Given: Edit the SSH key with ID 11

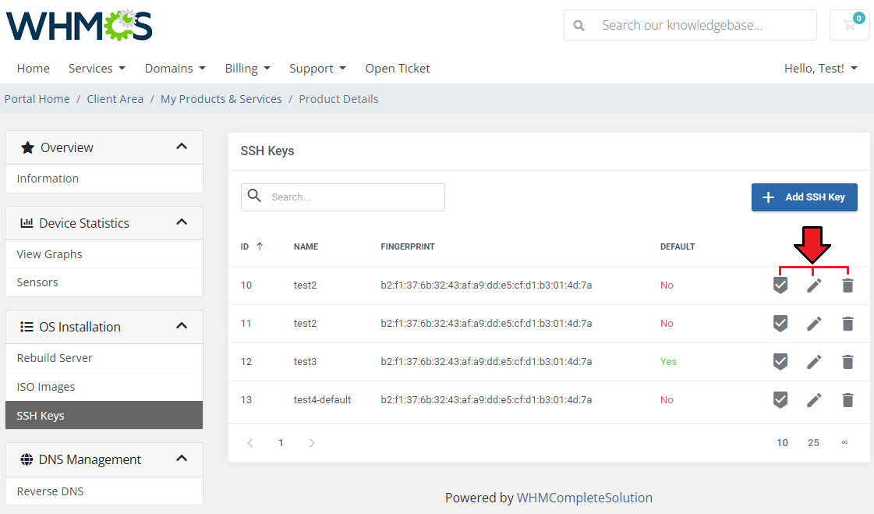Looking at the screenshot, I should tap(814, 324).
